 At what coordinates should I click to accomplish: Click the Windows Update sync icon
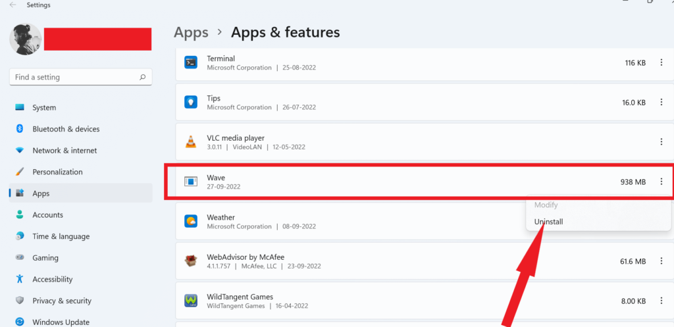20,322
